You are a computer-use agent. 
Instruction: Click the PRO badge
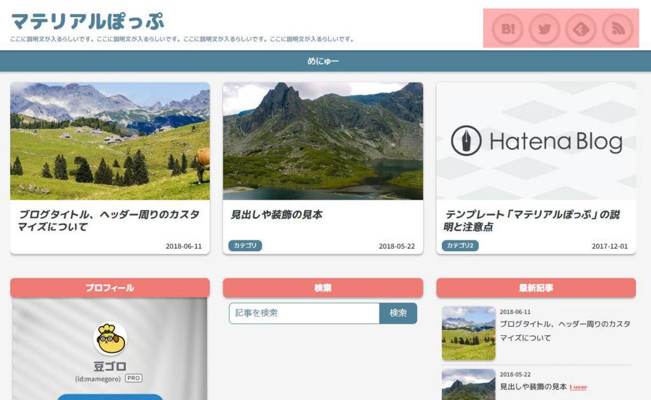point(134,378)
